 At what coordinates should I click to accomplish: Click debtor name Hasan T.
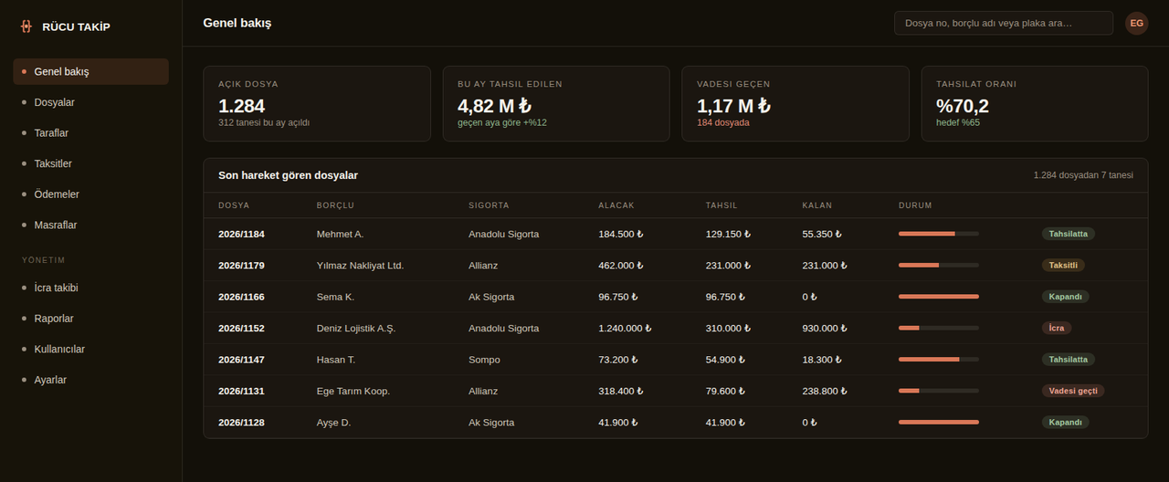pos(336,360)
